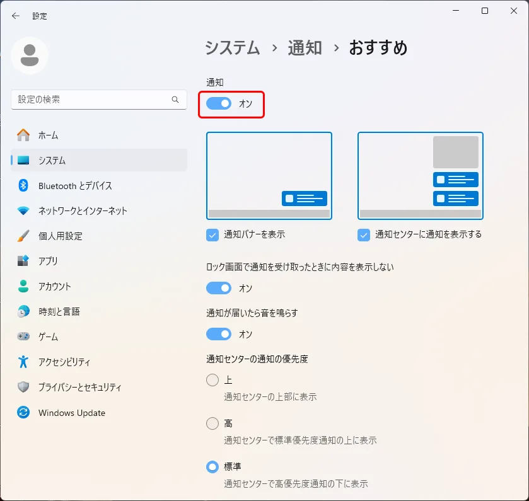Go to システム in the breadcrumb

[x=233, y=47]
